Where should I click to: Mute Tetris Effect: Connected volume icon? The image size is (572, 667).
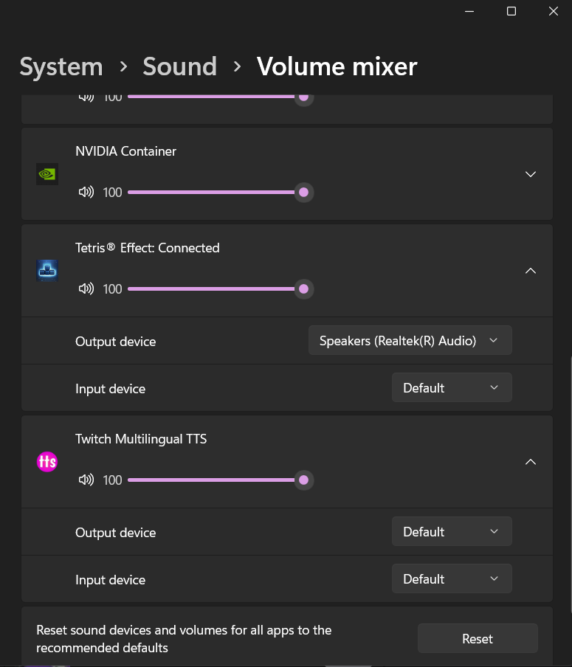pyautogui.click(x=86, y=288)
